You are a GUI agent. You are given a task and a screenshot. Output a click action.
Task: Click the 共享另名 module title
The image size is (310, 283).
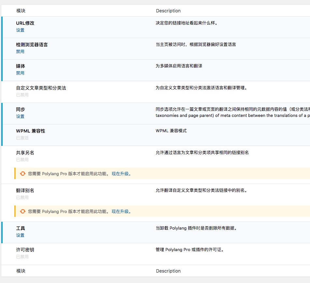coord(24,152)
